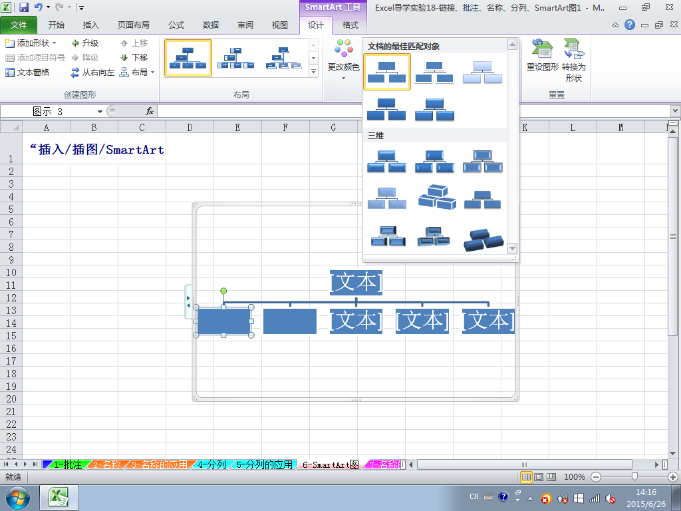Open the Name Box dropdown arrow

[100, 112]
